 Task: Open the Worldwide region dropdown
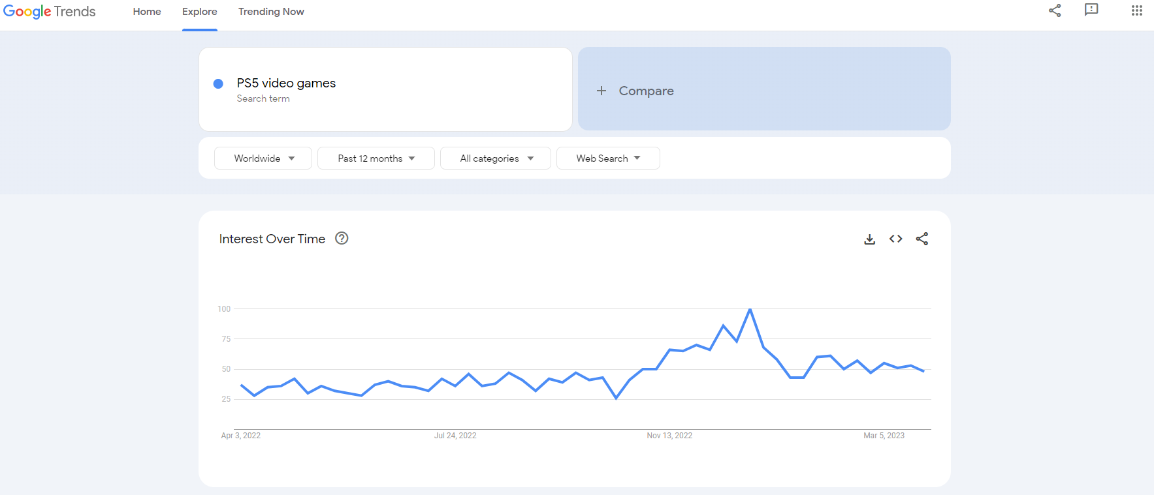[263, 158]
